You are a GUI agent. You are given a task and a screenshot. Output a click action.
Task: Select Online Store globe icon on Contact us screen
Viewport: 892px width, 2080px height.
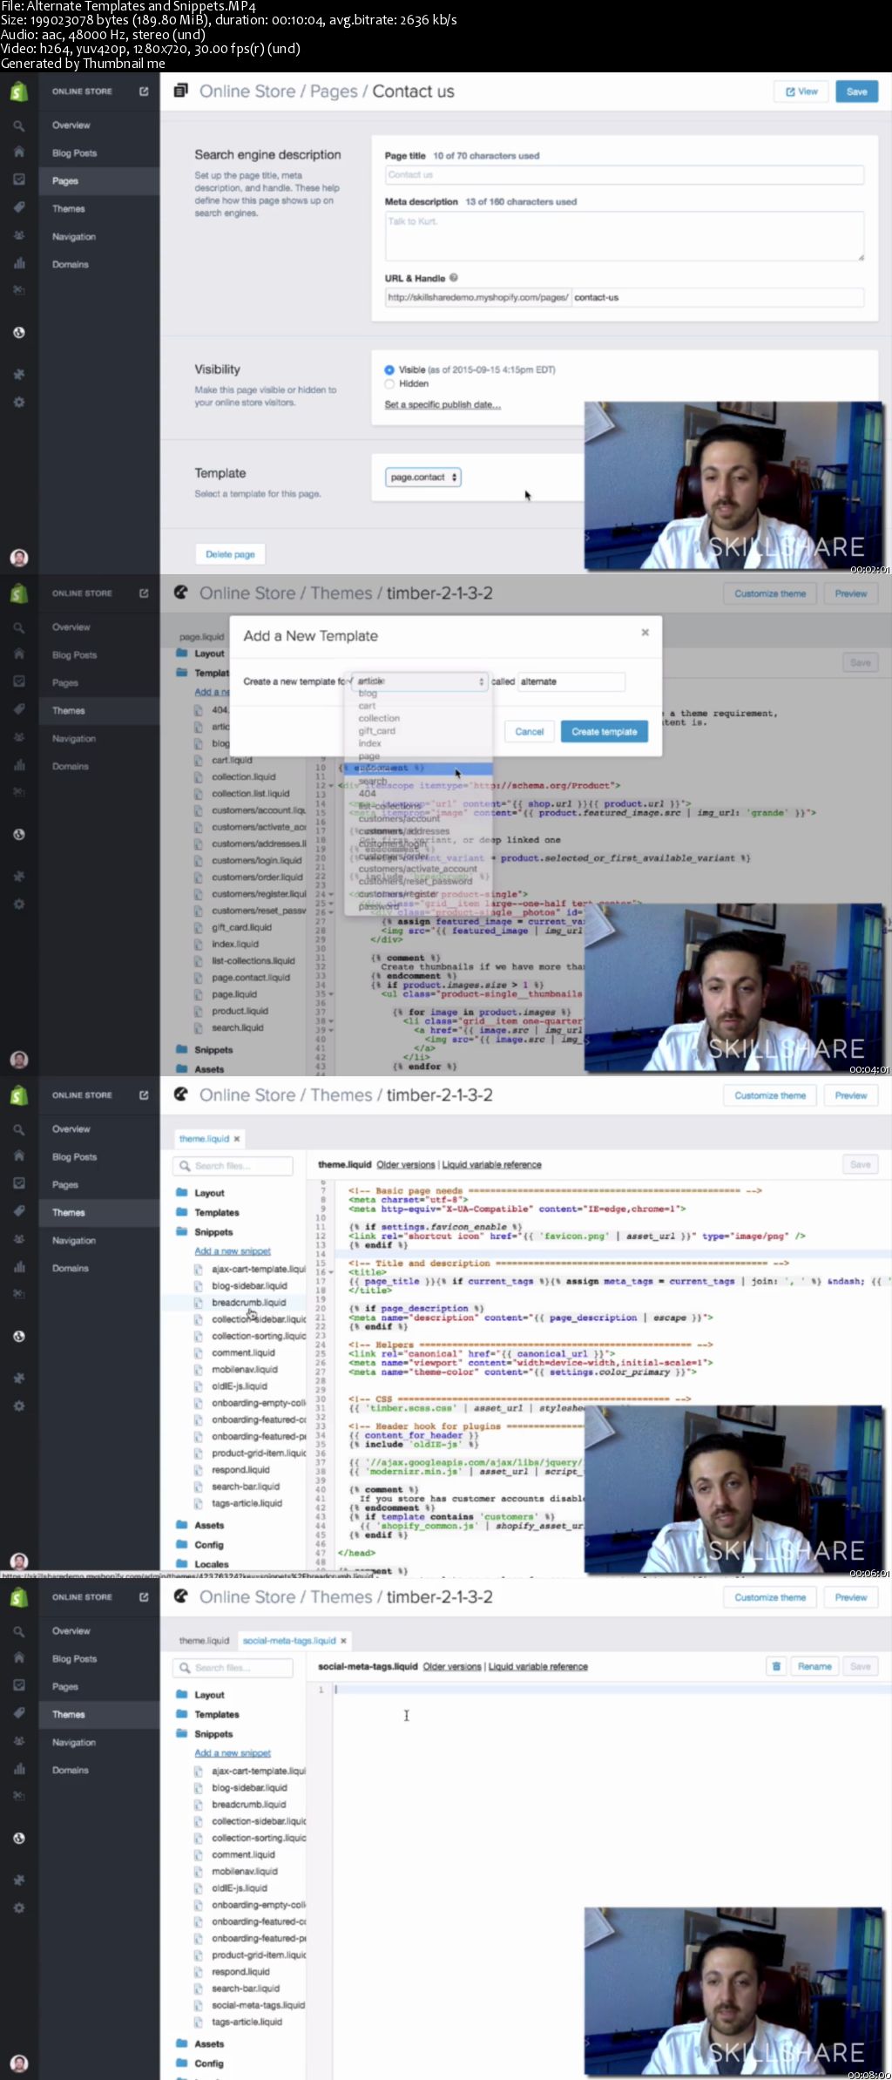click(18, 333)
